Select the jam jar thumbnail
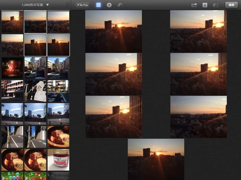This screenshot has height=180, width=241. (x=58, y=160)
